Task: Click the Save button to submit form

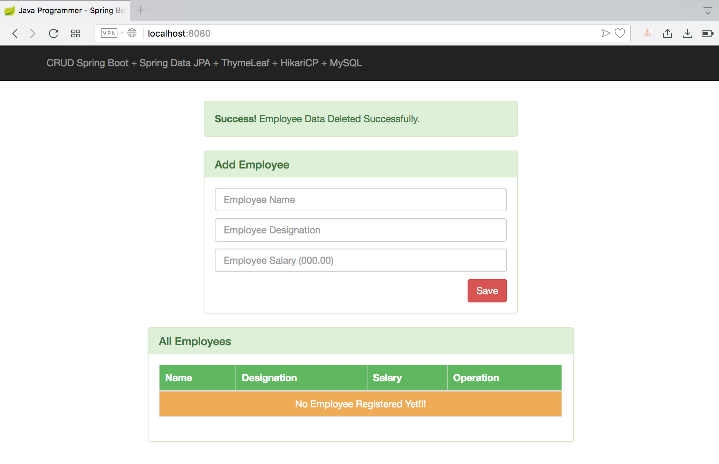Action: coord(487,291)
